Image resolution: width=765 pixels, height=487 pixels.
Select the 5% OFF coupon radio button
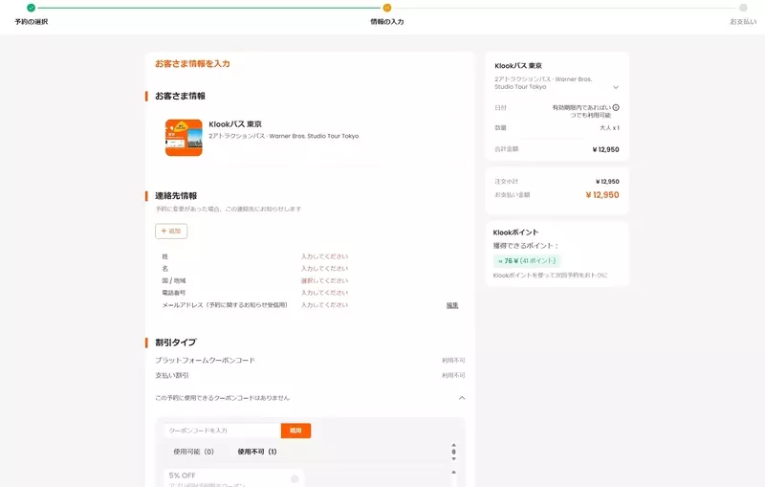pos(295,478)
